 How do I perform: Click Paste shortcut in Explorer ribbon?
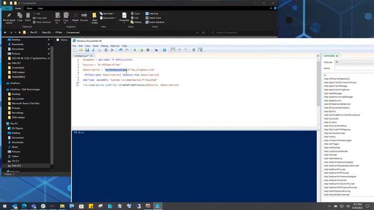coord(41,22)
